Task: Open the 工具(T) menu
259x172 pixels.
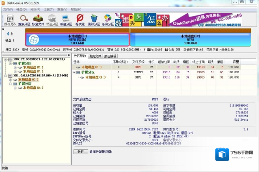Action: pos(49,9)
